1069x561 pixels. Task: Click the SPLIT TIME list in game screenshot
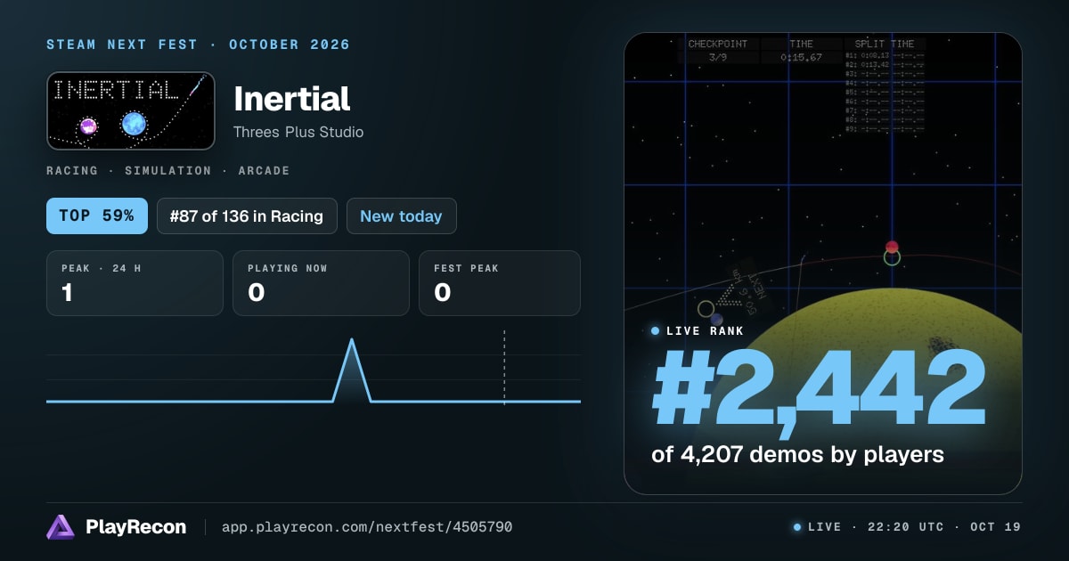click(x=885, y=85)
